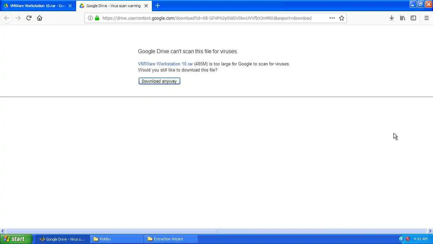Viewport: 433px width, 244px height.
Task: Show site information icon in address bar
Action: (90, 18)
